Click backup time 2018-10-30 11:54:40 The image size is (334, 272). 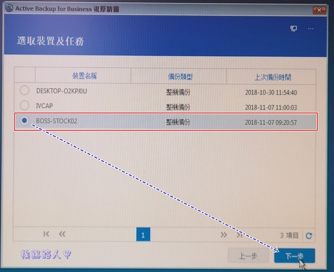point(271,93)
